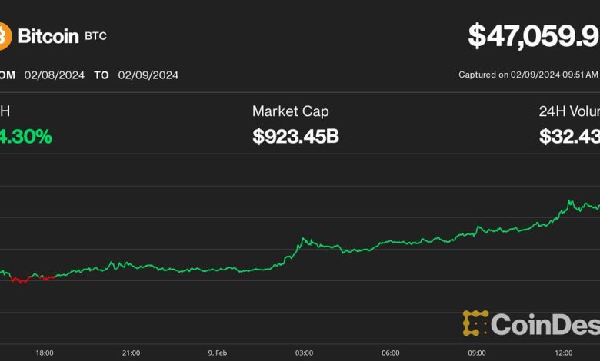Click the BTC ticker symbol
The height and width of the screenshot is (361, 600).
tap(97, 36)
